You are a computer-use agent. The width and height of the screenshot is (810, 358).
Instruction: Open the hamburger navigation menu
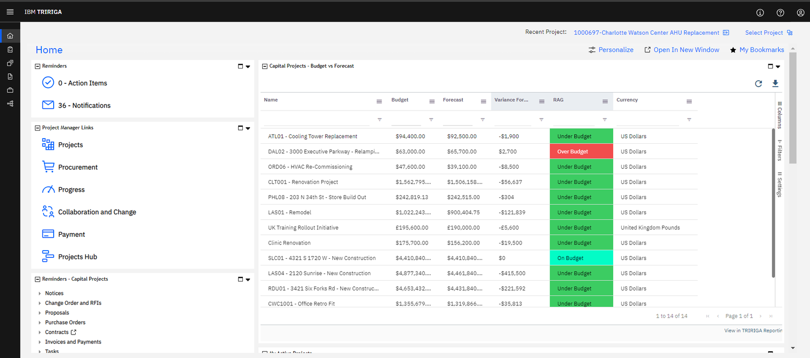[x=10, y=12]
